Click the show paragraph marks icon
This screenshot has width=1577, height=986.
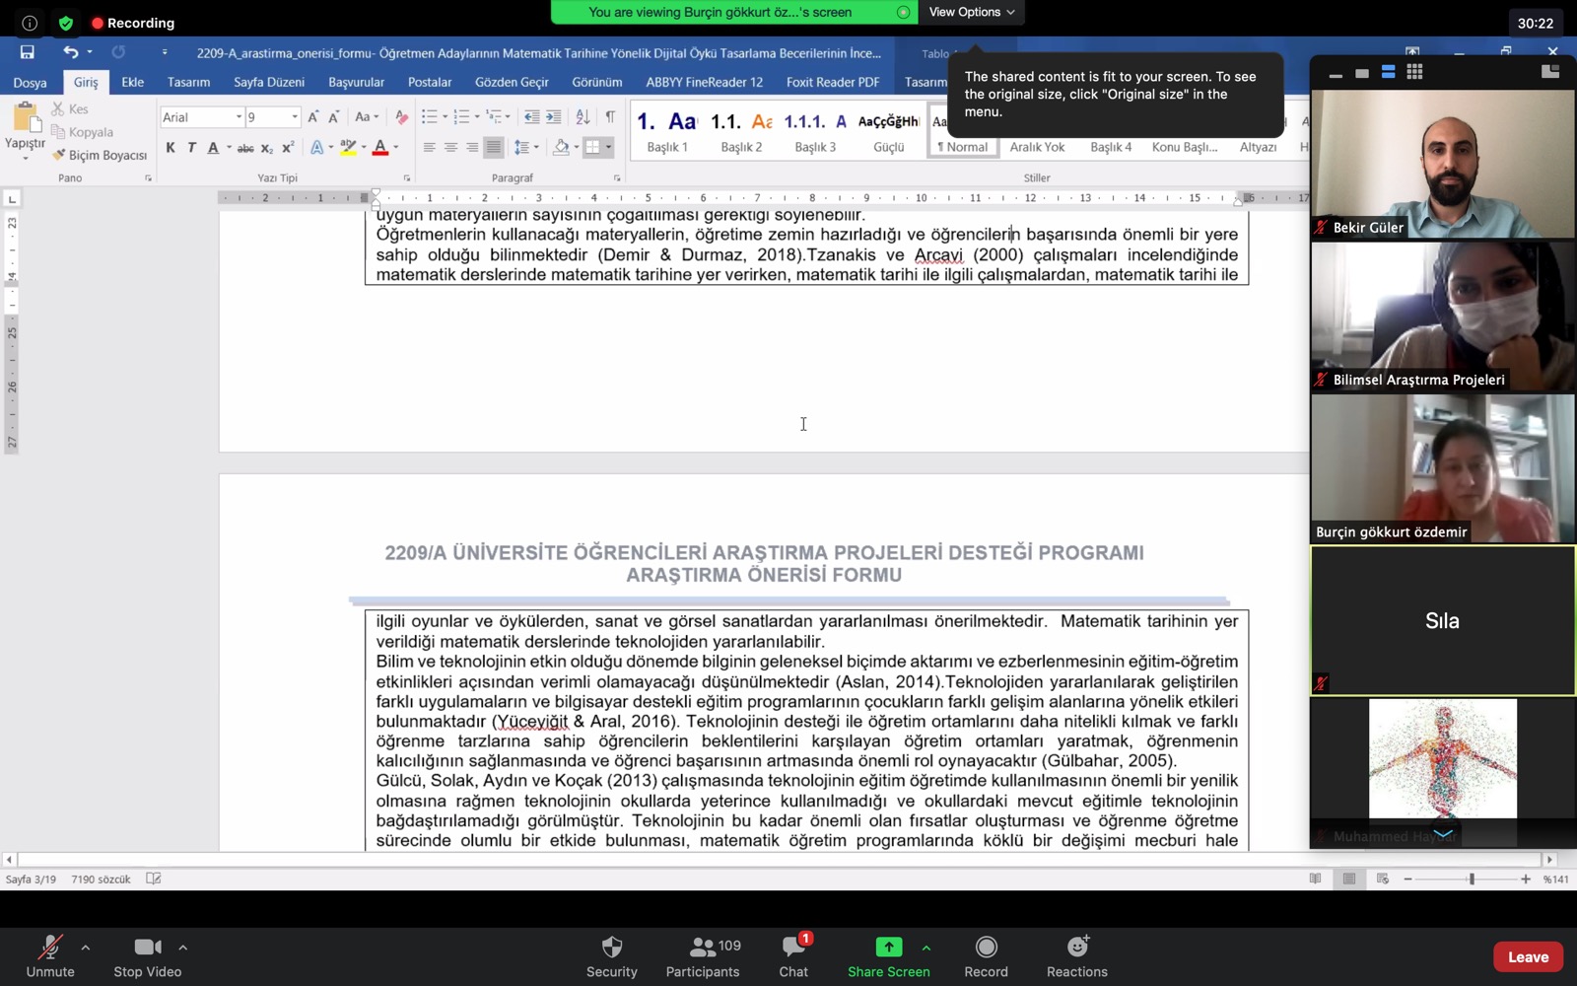610,117
